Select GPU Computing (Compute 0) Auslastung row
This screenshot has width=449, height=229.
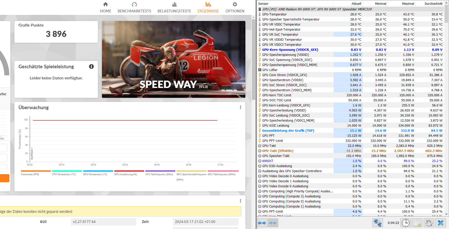tap(350, 201)
